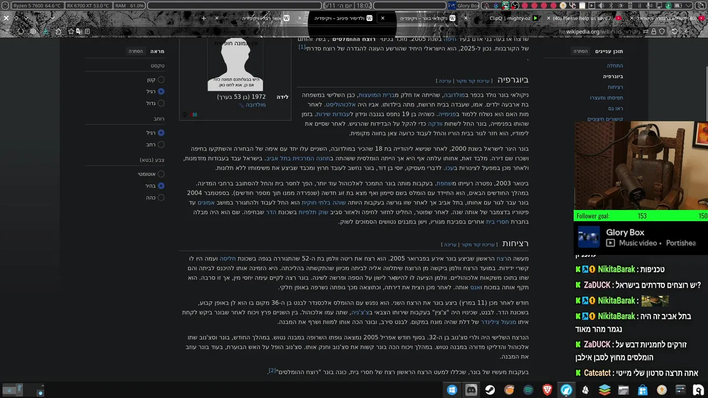Click the edit pencil icon beside מולדובה in infobox
Viewport: 708px width, 398px height.
point(242,105)
